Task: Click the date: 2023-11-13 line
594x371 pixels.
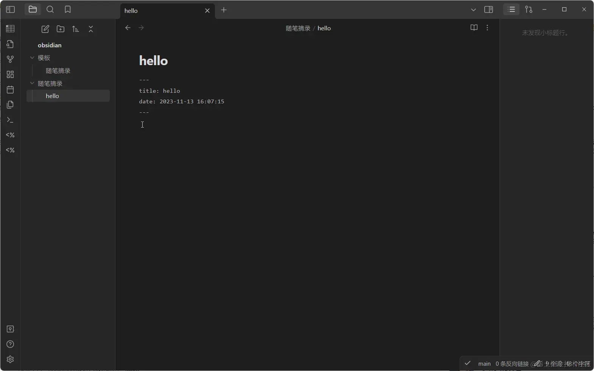Action: [x=182, y=101]
